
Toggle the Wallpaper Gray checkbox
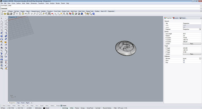tap(184, 62)
